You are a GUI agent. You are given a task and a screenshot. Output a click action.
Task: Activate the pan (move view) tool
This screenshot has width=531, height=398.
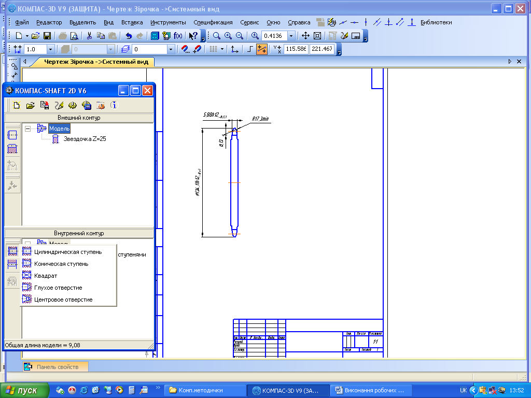click(x=305, y=36)
